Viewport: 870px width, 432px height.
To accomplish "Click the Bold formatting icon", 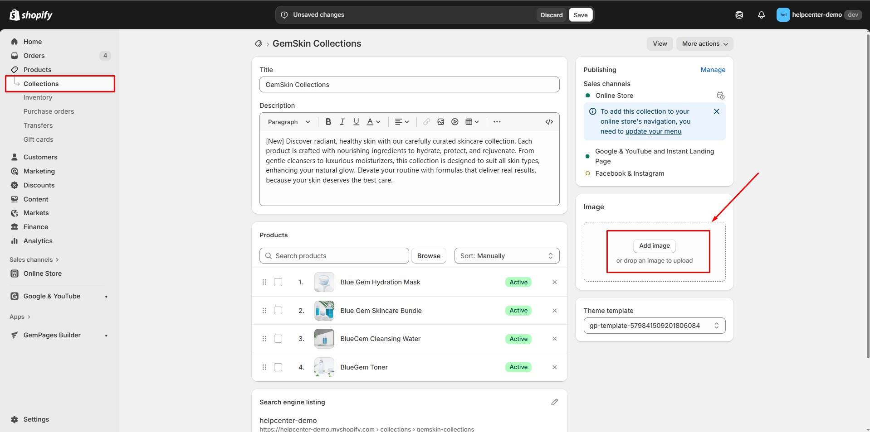I will pyautogui.click(x=328, y=122).
